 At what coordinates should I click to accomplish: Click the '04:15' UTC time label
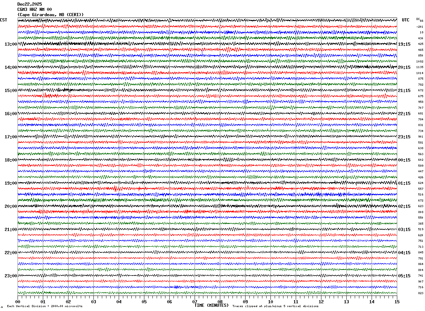pyautogui.click(x=404, y=253)
